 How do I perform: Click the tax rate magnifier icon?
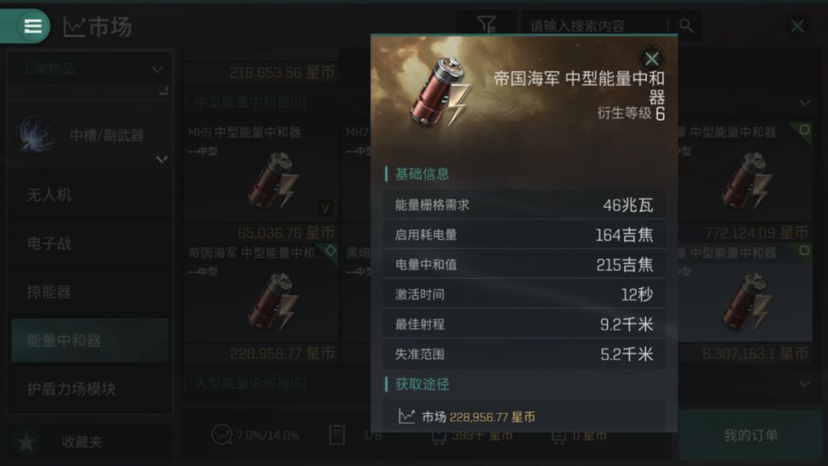tap(222, 435)
